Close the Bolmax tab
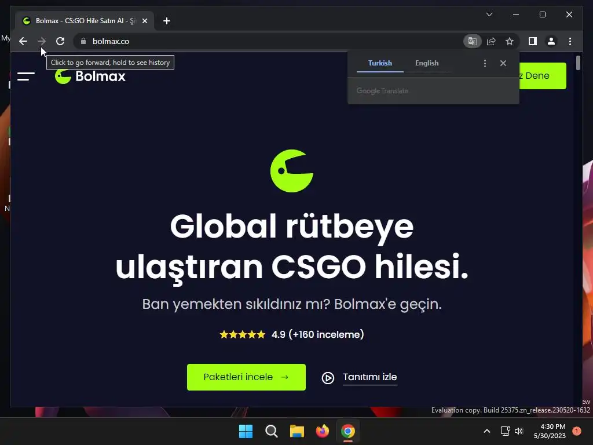The height and width of the screenshot is (445, 593). (x=144, y=21)
